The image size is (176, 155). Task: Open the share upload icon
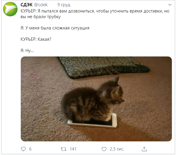pyautogui.click(x=144, y=149)
